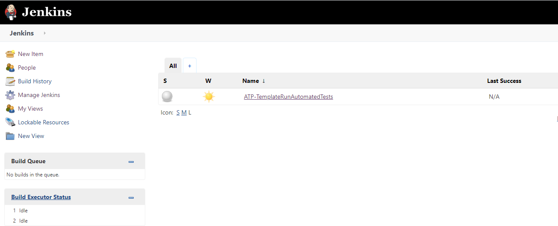
Task: Click the grey status ball for ATP-TemplateRunAutomatedTests
Action: coord(167,97)
